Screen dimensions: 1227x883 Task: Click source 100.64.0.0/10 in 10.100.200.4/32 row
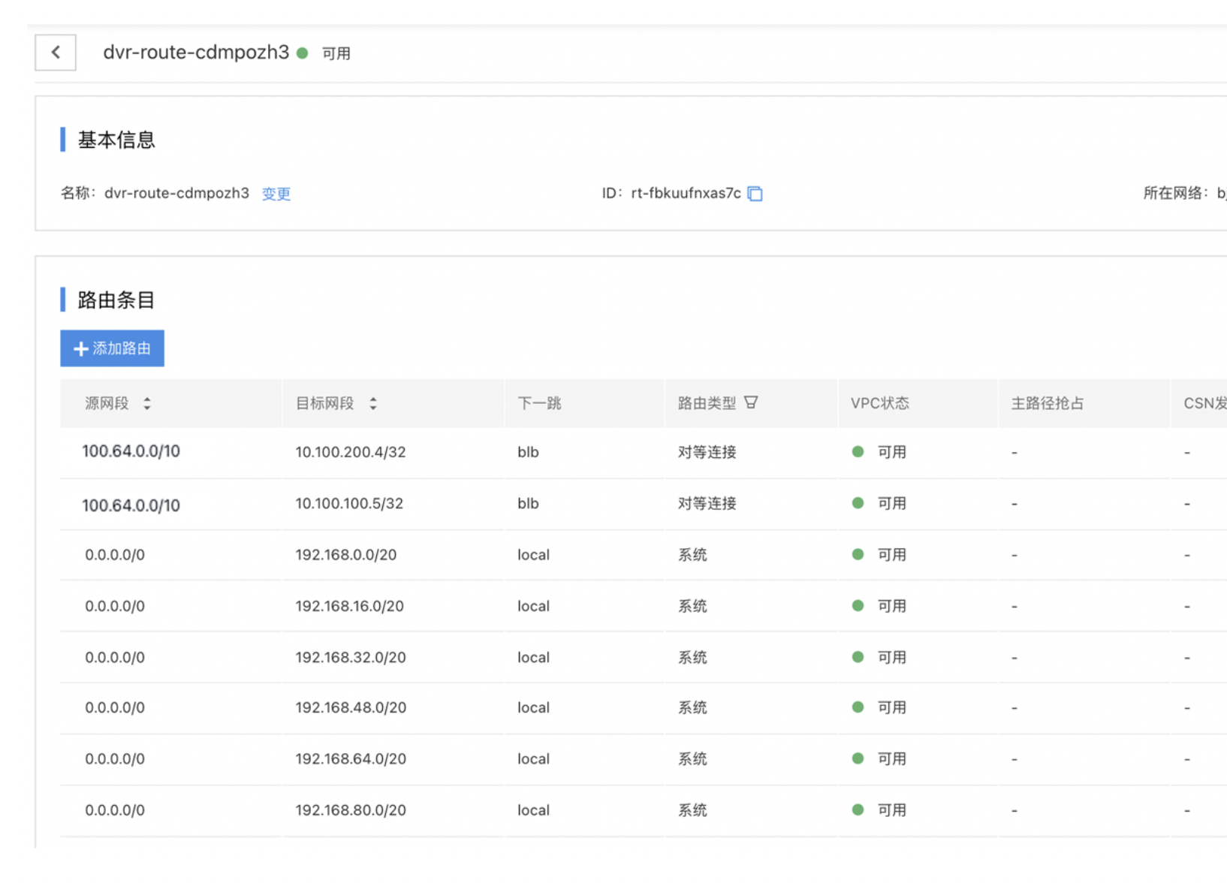pos(131,451)
